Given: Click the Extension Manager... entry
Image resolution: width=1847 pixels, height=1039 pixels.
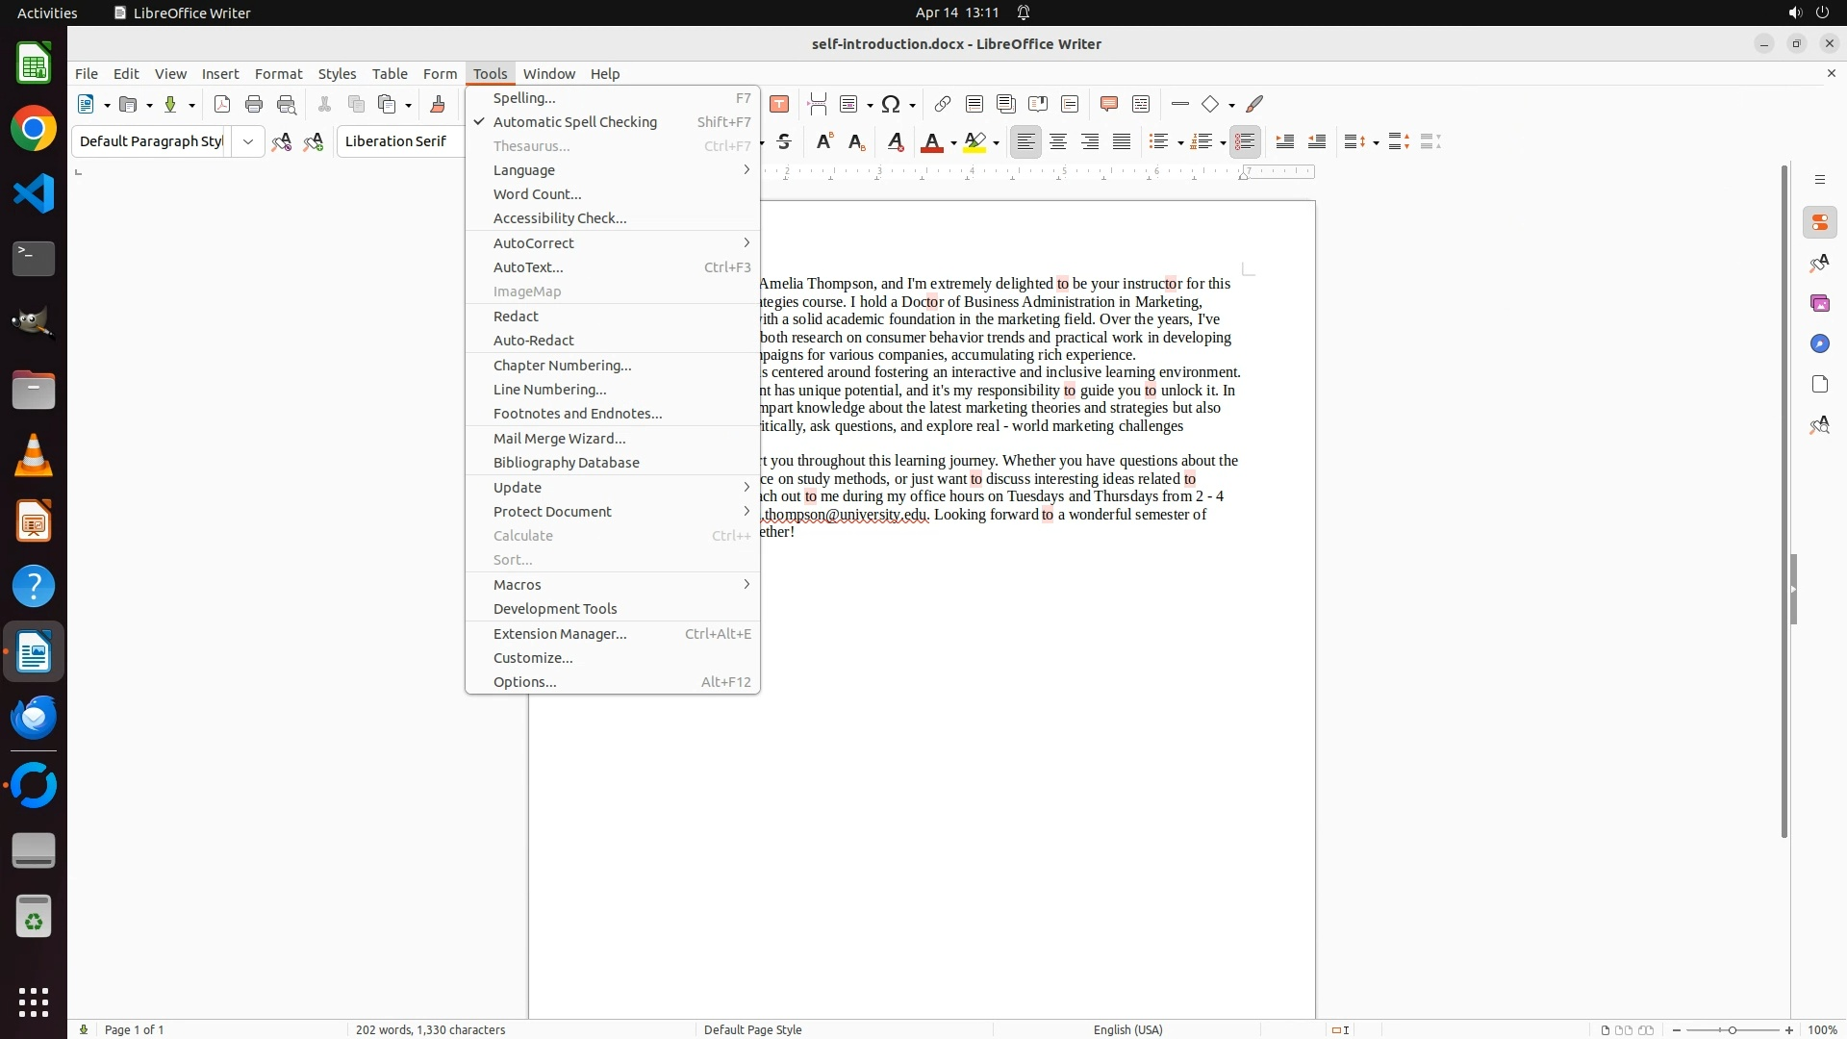Looking at the screenshot, I should pyautogui.click(x=559, y=634).
